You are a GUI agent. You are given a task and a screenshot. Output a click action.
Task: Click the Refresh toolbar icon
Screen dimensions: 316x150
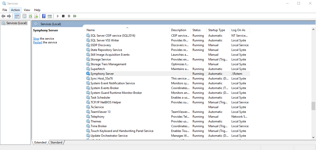tap(30, 16)
